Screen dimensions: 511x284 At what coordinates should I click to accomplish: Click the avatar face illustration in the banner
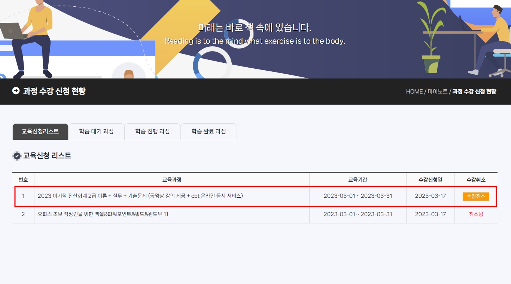click(x=129, y=74)
